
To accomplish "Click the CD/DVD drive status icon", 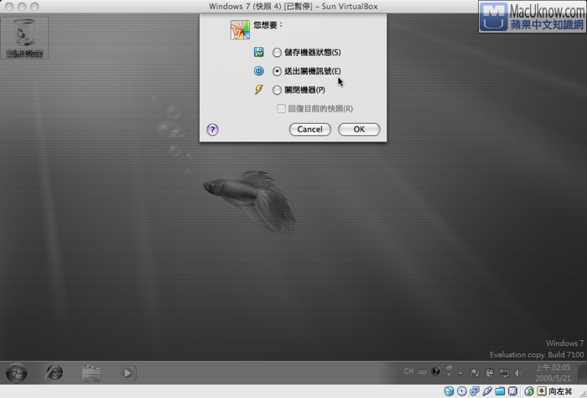I will click(x=461, y=391).
